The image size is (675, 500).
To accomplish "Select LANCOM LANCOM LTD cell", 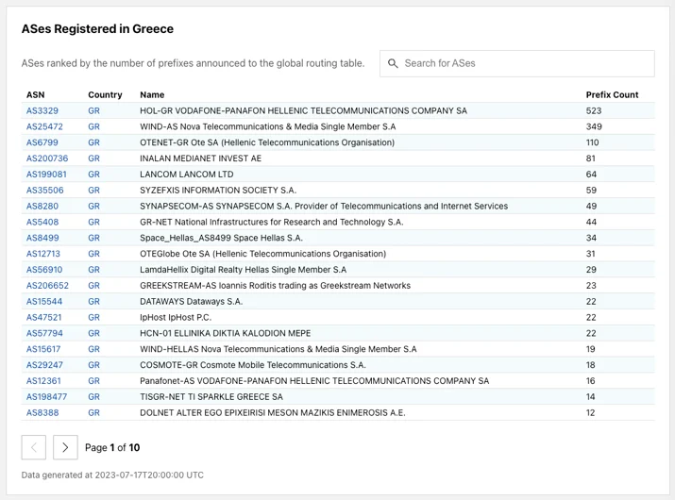I will coord(186,175).
